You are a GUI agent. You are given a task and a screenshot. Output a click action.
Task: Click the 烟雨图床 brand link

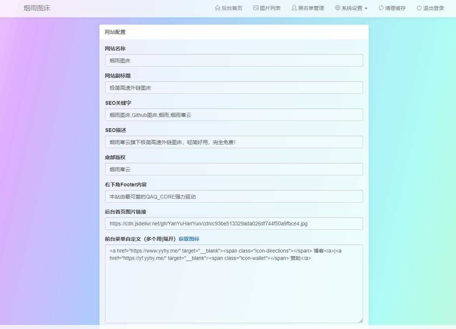pos(37,8)
